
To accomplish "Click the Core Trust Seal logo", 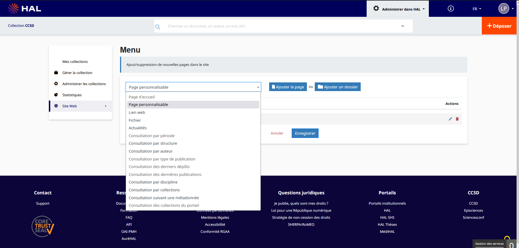I will [43, 226].
